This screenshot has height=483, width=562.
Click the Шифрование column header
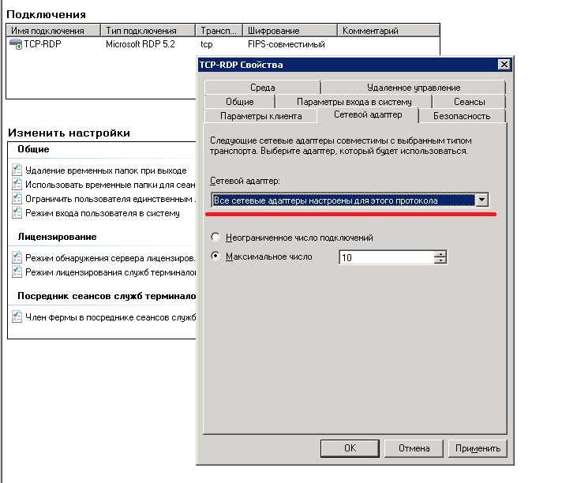click(x=290, y=31)
